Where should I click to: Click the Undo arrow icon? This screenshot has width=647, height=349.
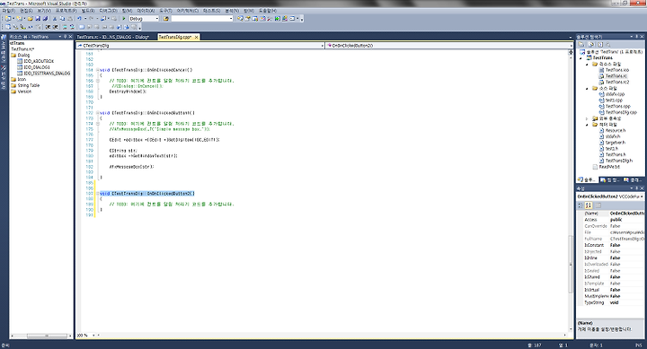79,19
